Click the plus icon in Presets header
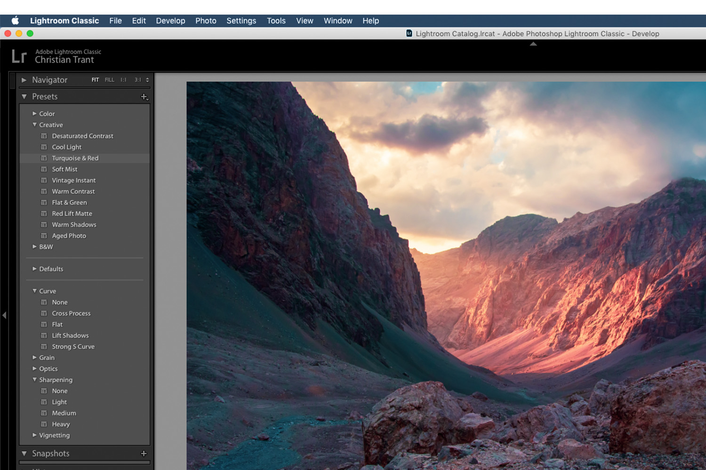This screenshot has width=706, height=470. (x=144, y=97)
